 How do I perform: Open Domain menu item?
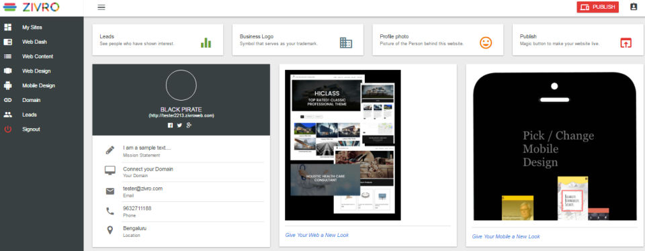click(32, 100)
